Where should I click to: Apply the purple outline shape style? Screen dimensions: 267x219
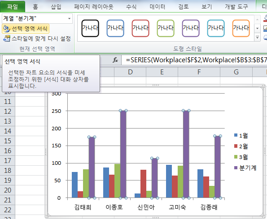[x=191, y=28]
